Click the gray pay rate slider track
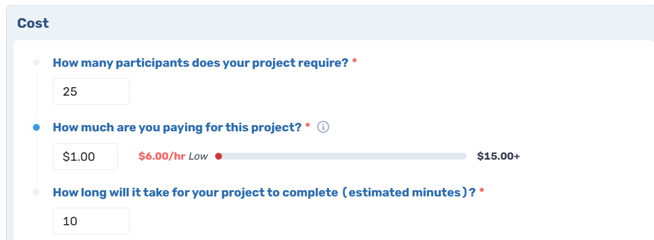The width and height of the screenshot is (654, 240). (341, 156)
